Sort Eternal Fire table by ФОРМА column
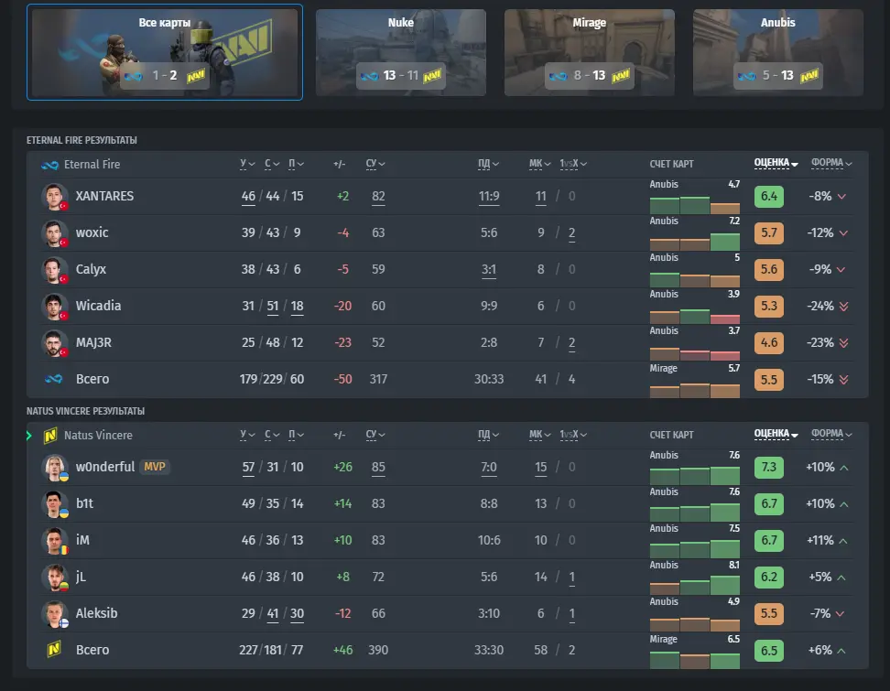This screenshot has height=691, width=890. [x=831, y=164]
